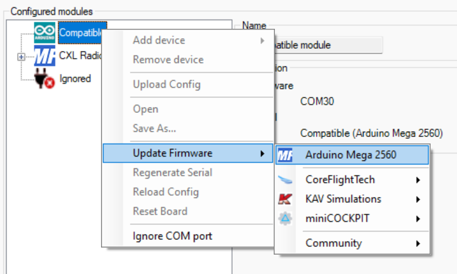Select the Compatible module tree item

pyautogui.click(x=81, y=32)
